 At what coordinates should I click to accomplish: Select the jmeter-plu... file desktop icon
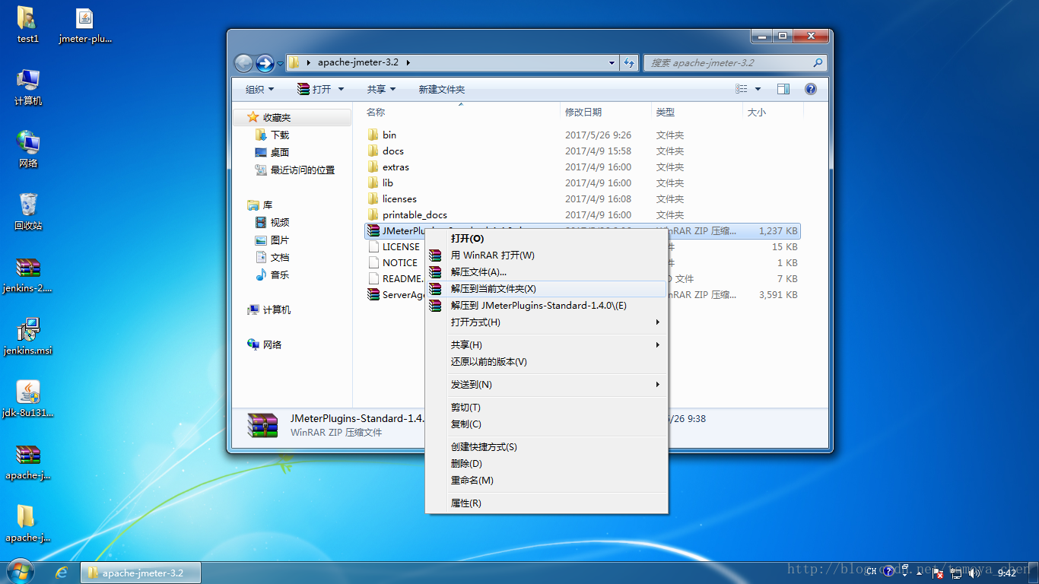pos(84,25)
